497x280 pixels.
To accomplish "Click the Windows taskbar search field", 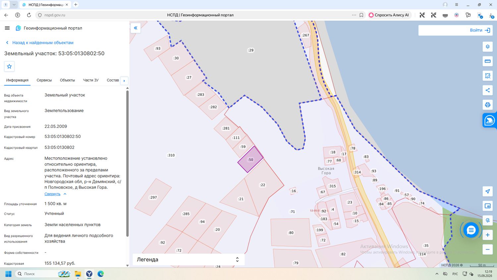I will click(43, 274).
